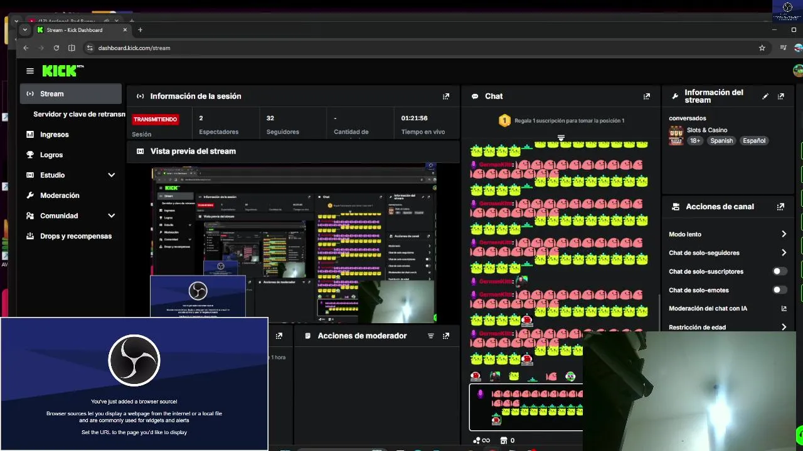Open Modo lento options
The image size is (803, 451).
[784, 234]
